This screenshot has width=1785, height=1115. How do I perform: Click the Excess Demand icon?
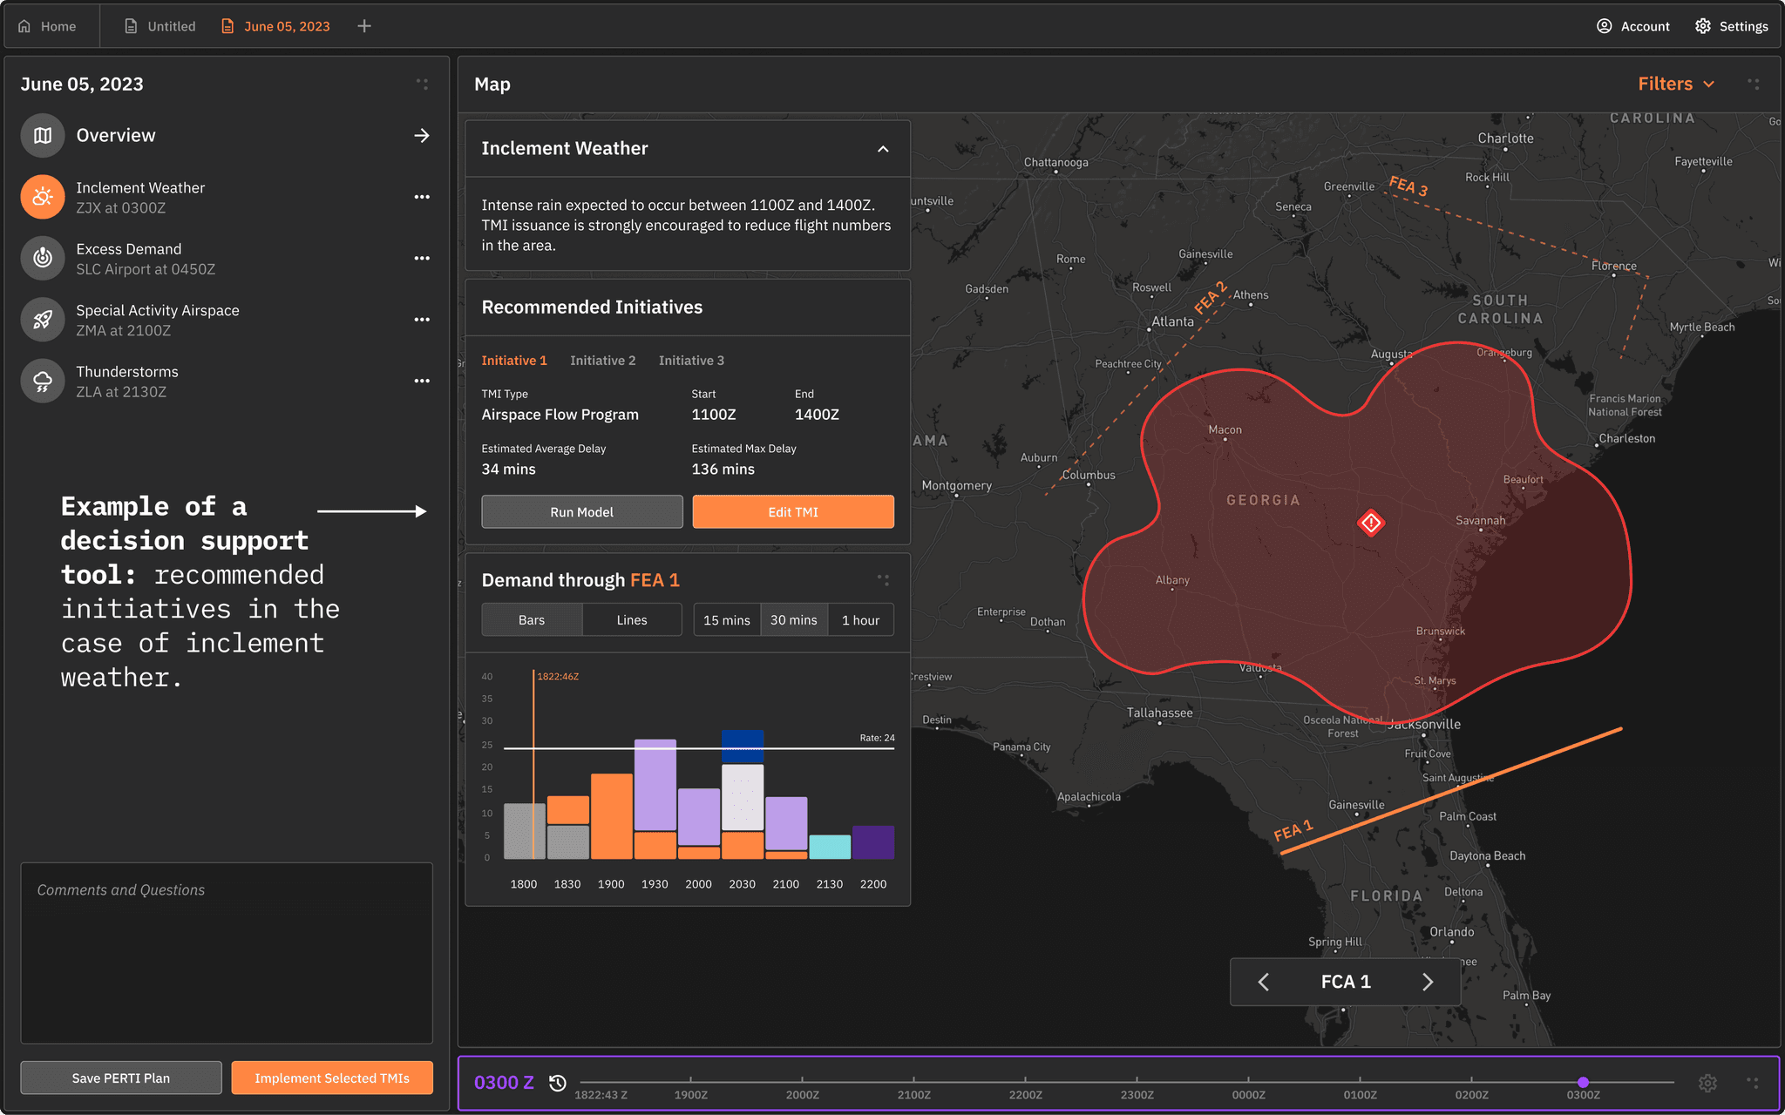43,259
